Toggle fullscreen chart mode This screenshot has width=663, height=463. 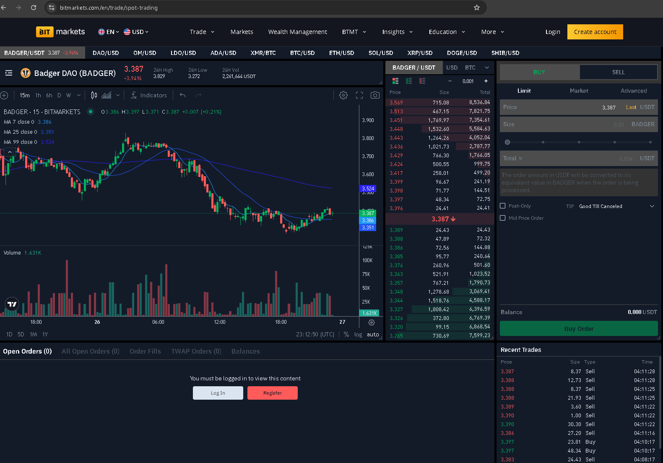359,95
